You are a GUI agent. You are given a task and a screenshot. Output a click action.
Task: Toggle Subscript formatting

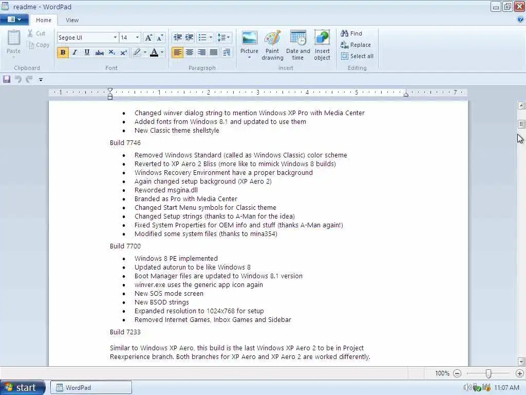(x=111, y=52)
